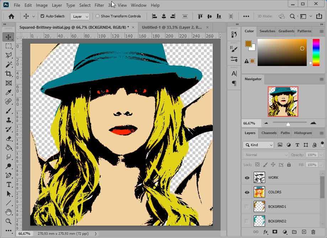Switch to the Swatches tab
This screenshot has height=238, width=327.
(267, 31)
